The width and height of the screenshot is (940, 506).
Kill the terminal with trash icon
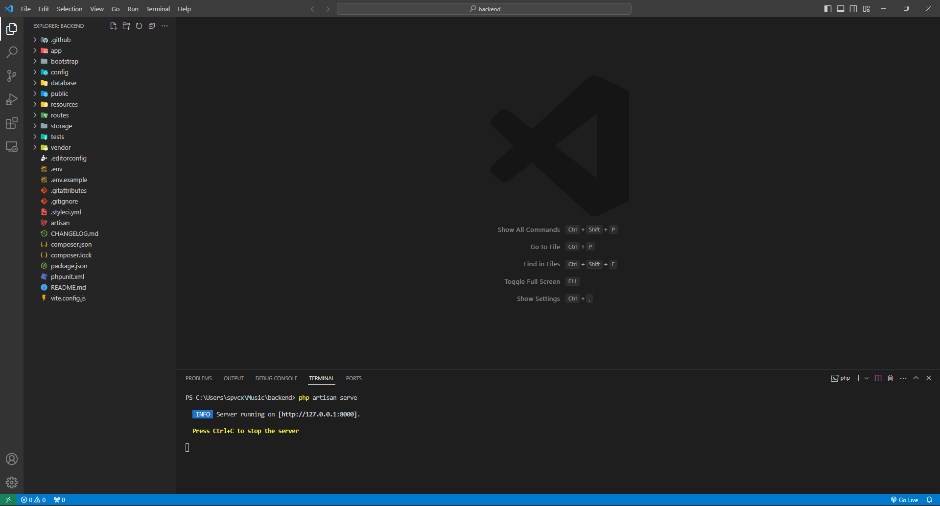(x=891, y=378)
